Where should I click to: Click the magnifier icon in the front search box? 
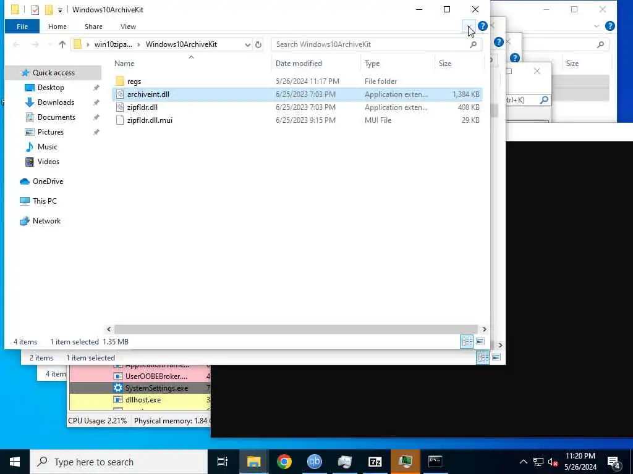pyautogui.click(x=473, y=44)
